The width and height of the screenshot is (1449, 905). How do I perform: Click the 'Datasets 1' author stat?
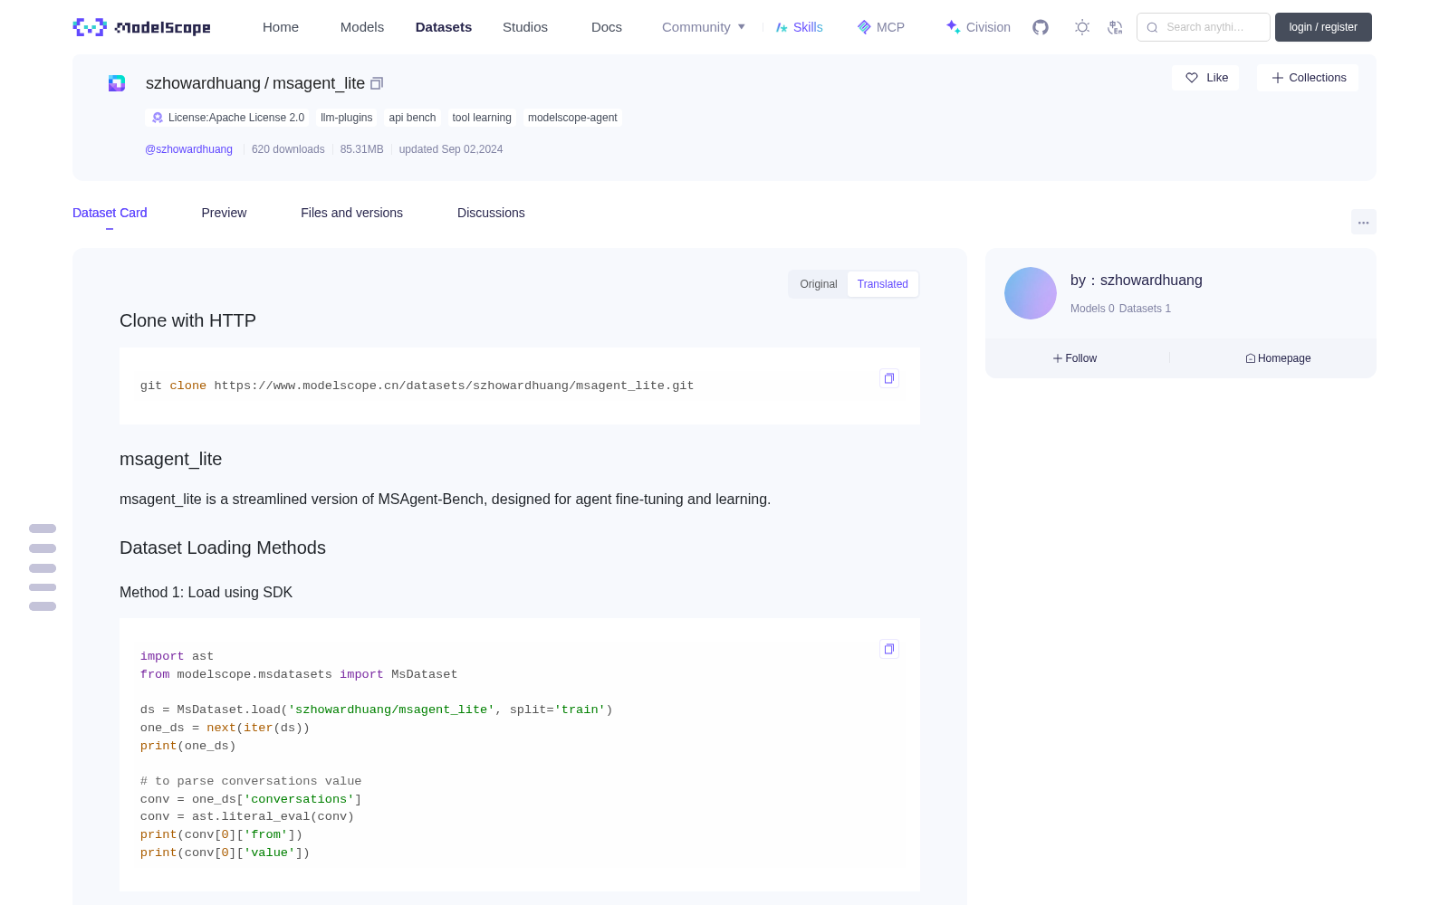pyautogui.click(x=1145, y=309)
